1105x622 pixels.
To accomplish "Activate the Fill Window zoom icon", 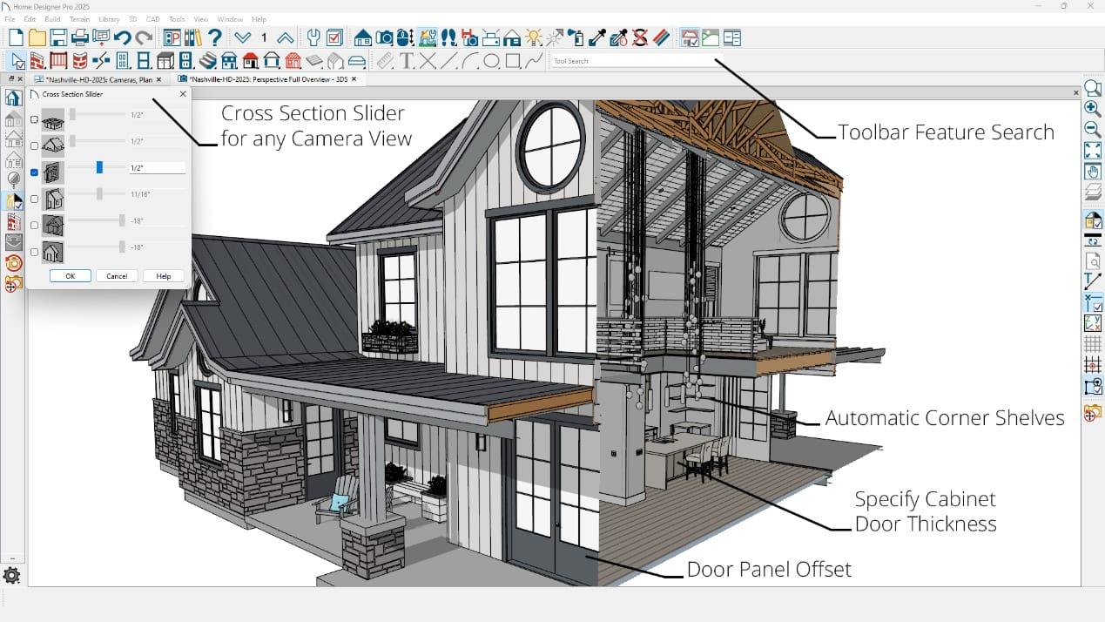I will [x=1094, y=150].
